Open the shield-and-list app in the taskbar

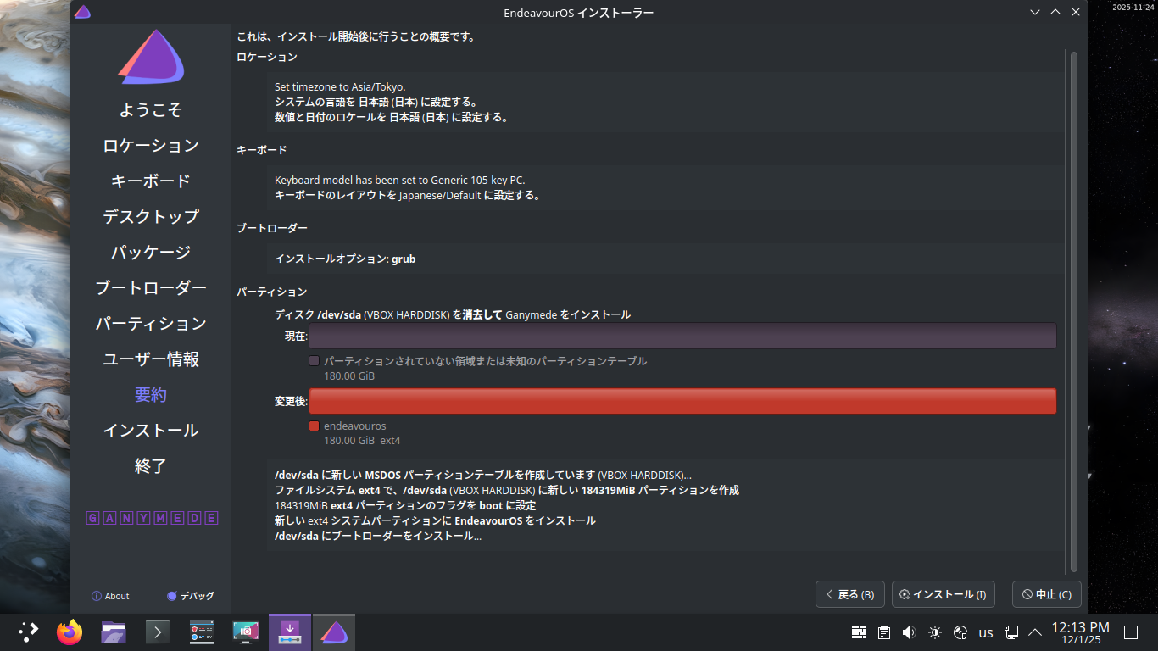point(202,632)
